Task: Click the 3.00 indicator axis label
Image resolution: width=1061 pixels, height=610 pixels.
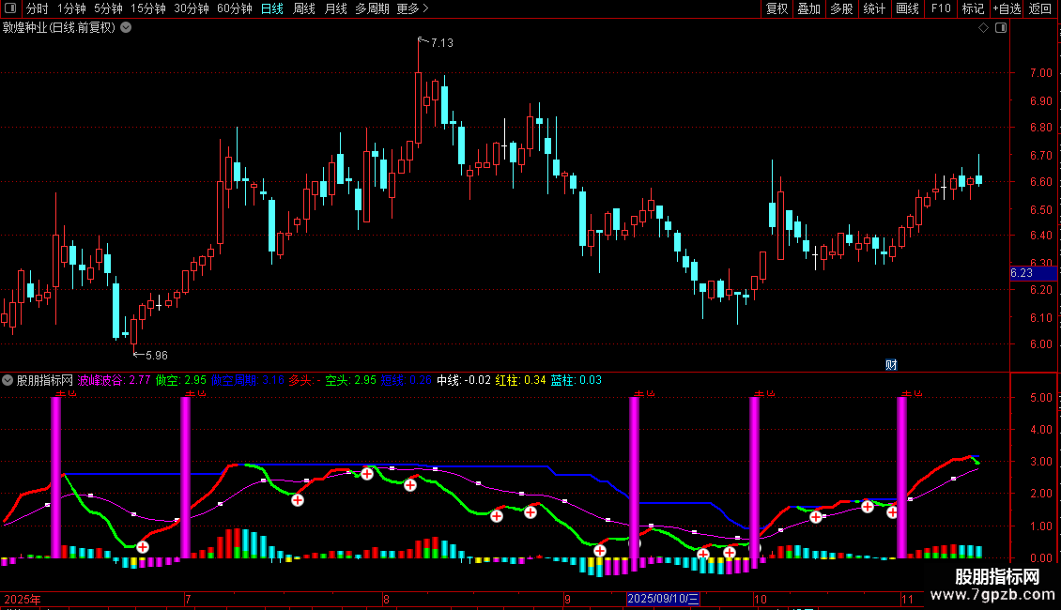Action: coord(1040,461)
